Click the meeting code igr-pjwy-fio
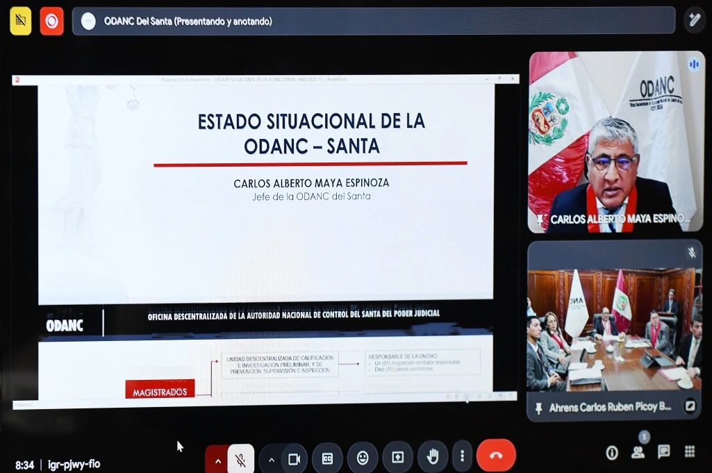 (x=74, y=465)
